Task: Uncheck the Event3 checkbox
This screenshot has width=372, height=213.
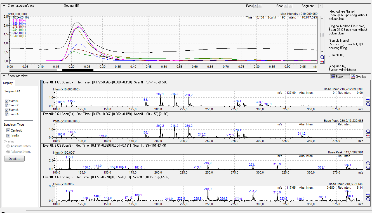Action: [x=7, y=110]
